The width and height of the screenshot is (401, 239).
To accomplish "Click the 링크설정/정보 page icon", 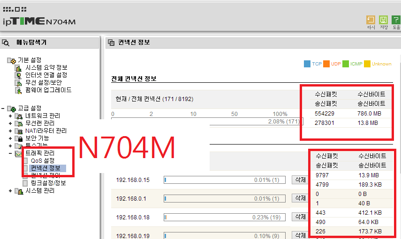I will pos(25,183).
